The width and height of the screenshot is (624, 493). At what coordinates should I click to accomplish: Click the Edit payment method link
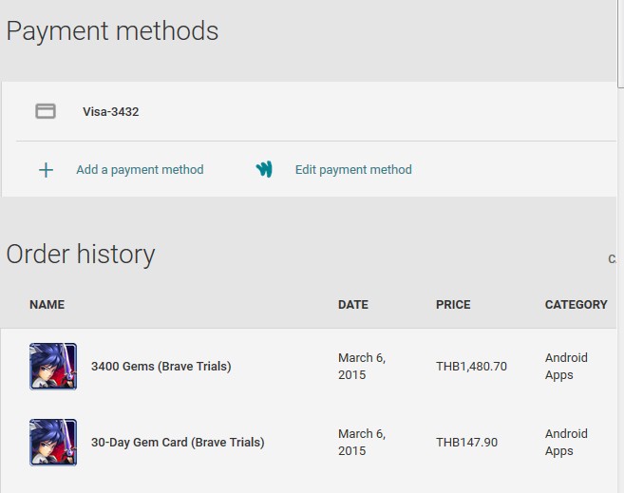(x=353, y=170)
